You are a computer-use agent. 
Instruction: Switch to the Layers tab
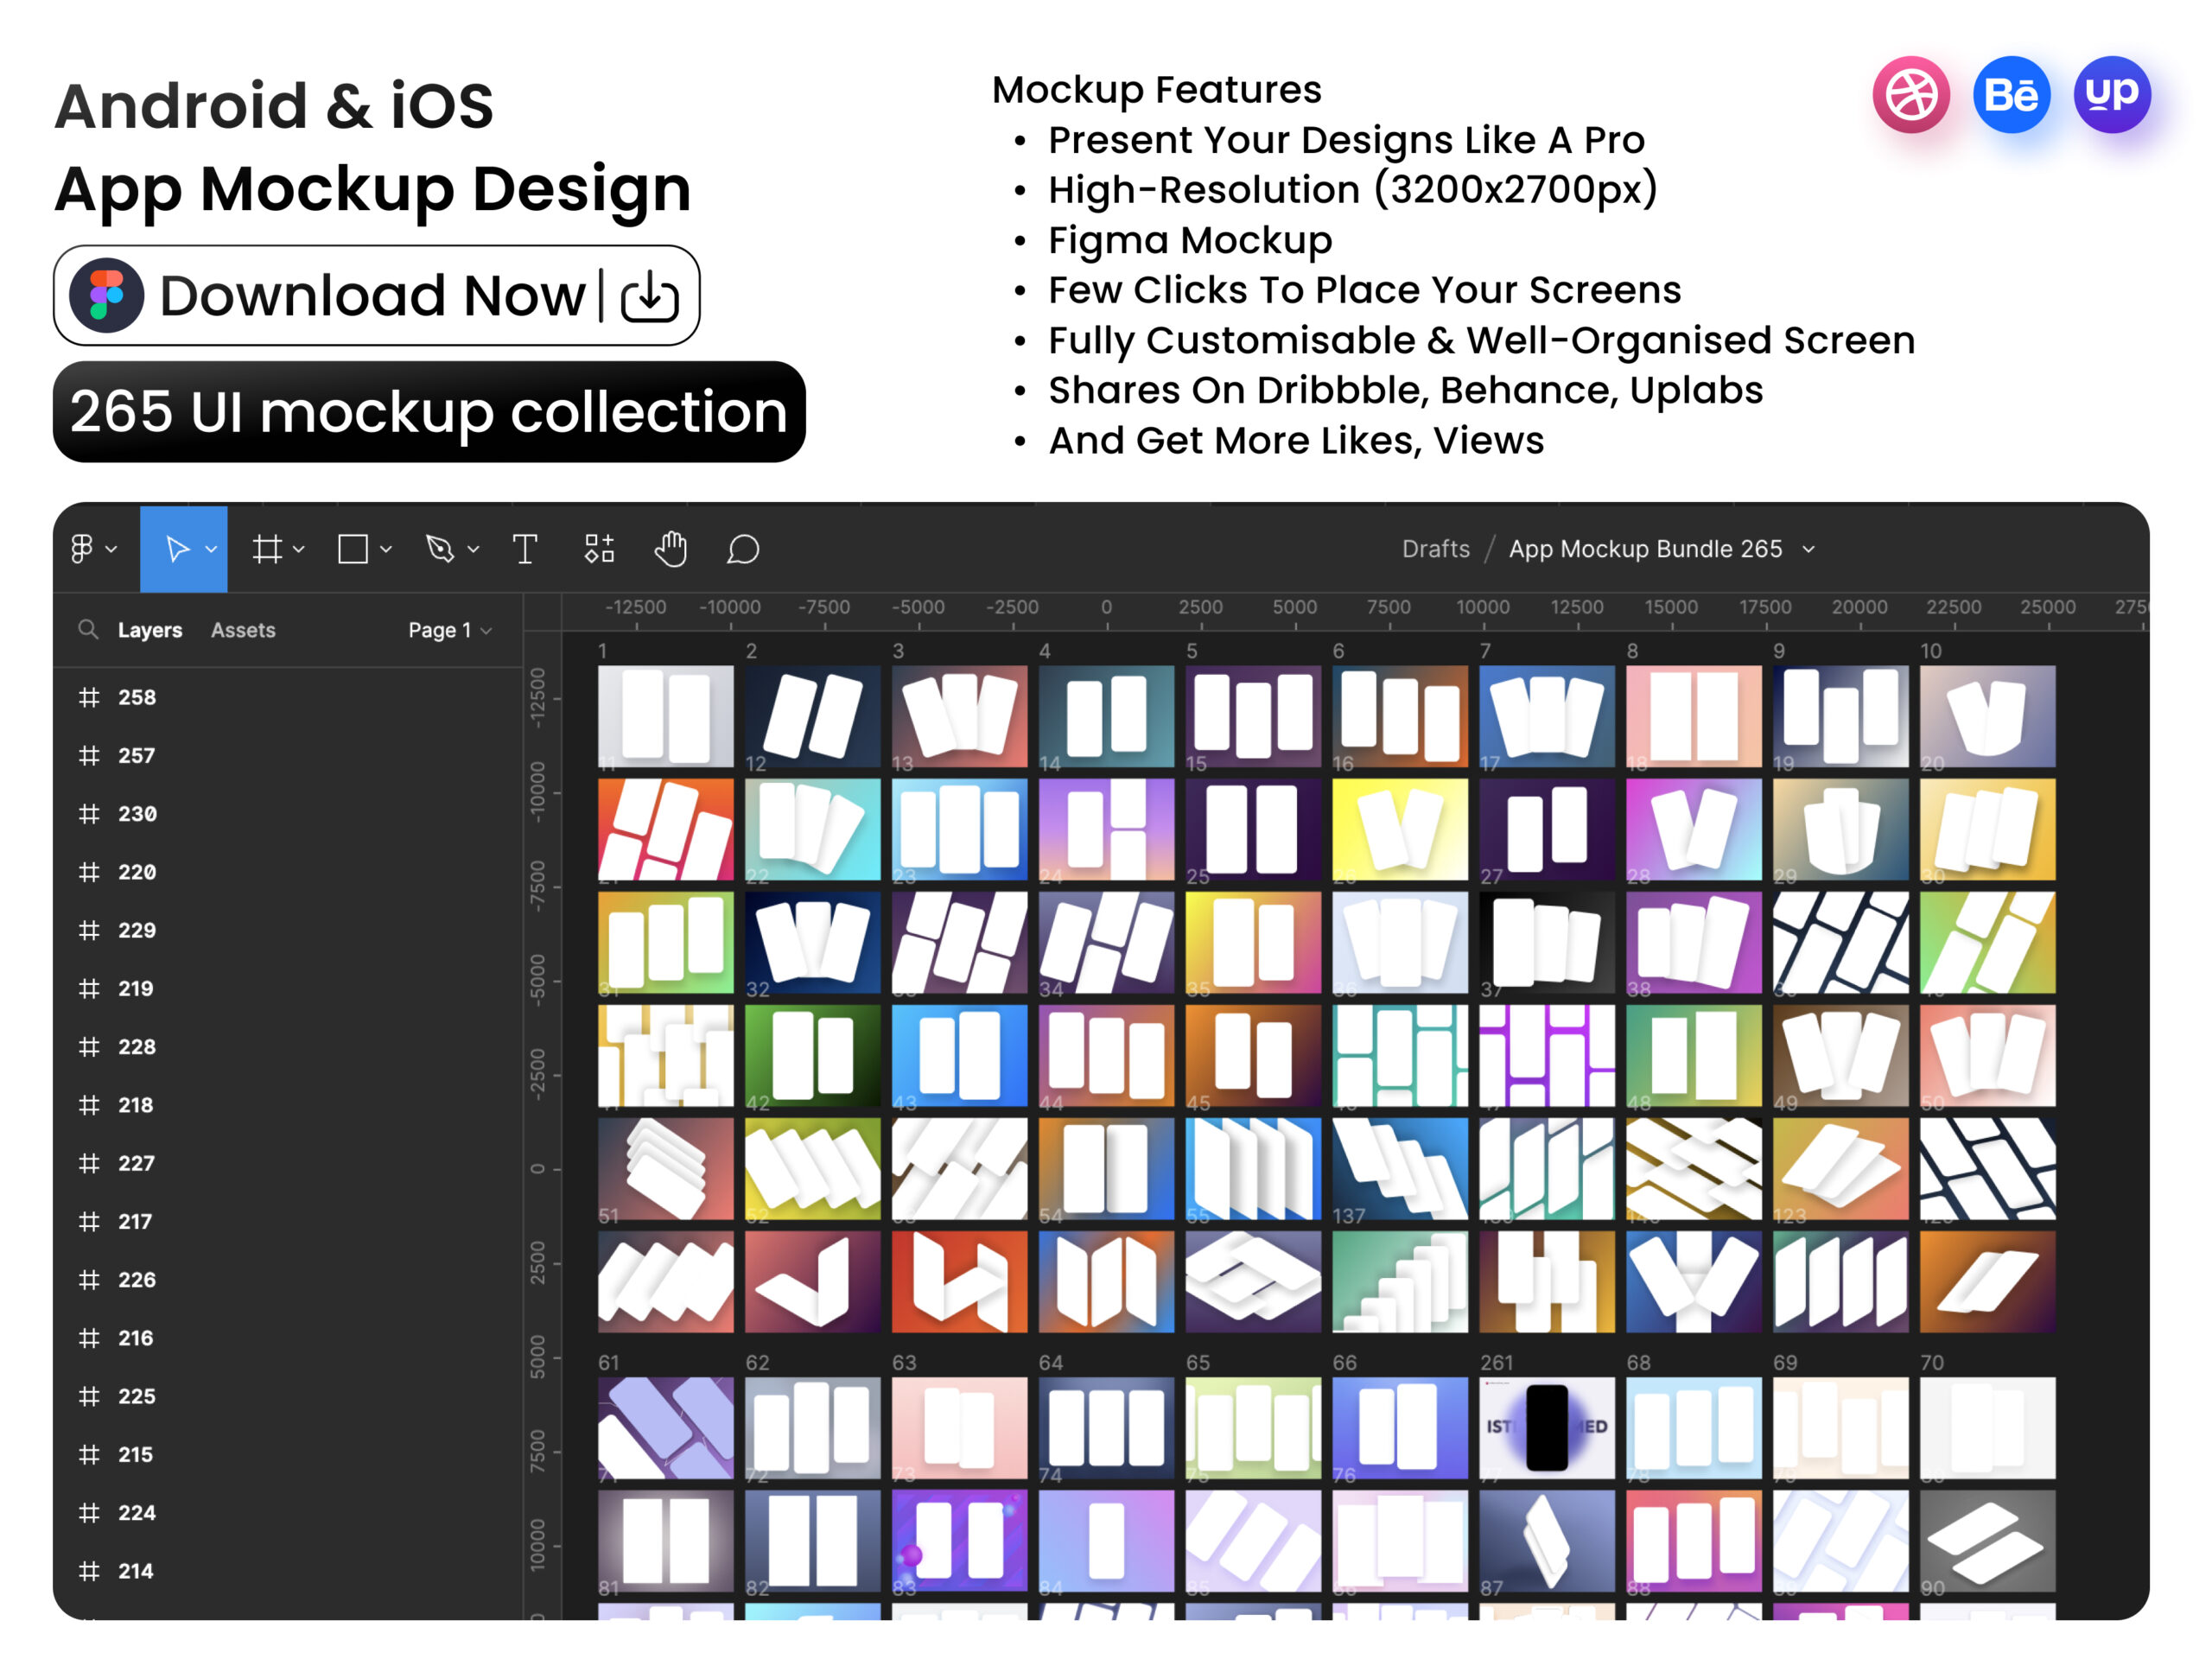(x=150, y=630)
